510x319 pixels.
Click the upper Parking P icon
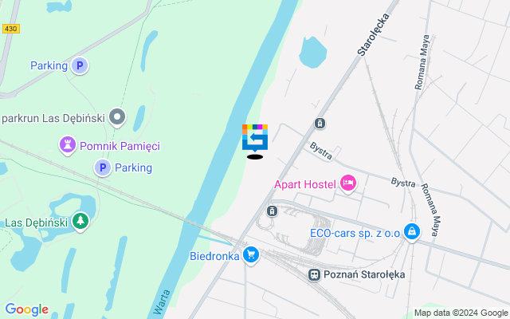(x=80, y=65)
